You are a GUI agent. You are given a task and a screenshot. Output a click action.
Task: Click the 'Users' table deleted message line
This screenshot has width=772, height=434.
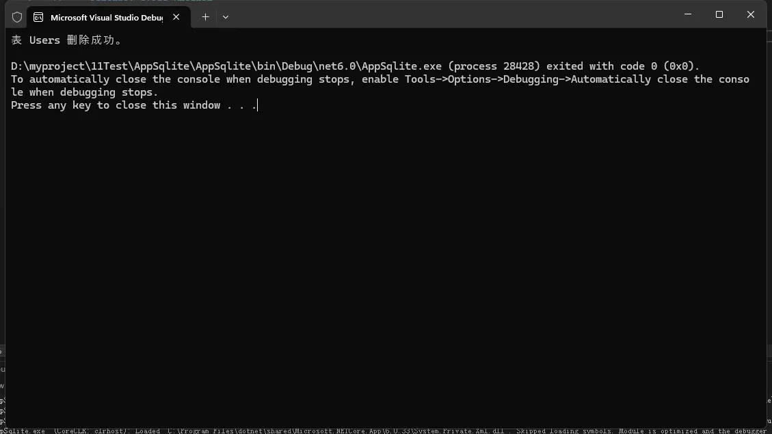click(66, 40)
